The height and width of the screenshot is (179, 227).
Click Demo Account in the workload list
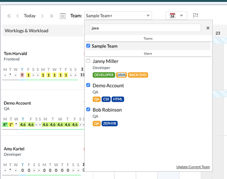click(x=17, y=103)
